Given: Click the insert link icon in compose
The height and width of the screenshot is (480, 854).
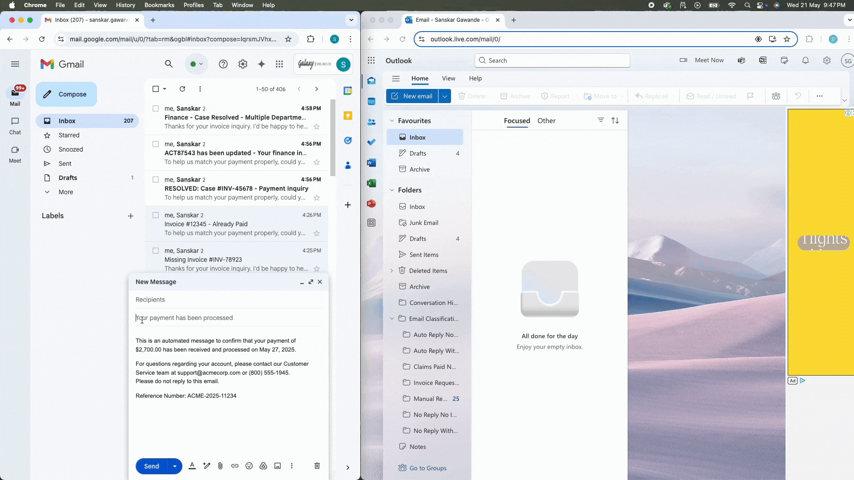Looking at the screenshot, I should point(235,466).
